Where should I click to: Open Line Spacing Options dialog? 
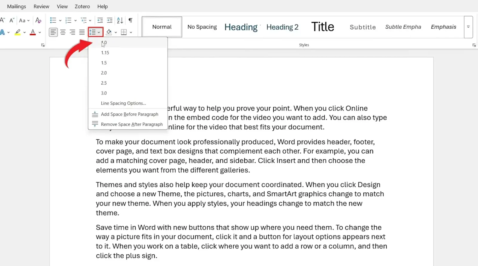(128, 103)
